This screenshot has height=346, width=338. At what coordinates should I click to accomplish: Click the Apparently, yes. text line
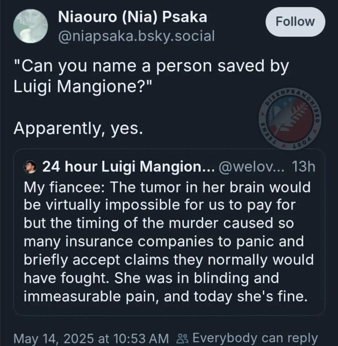coord(78,128)
